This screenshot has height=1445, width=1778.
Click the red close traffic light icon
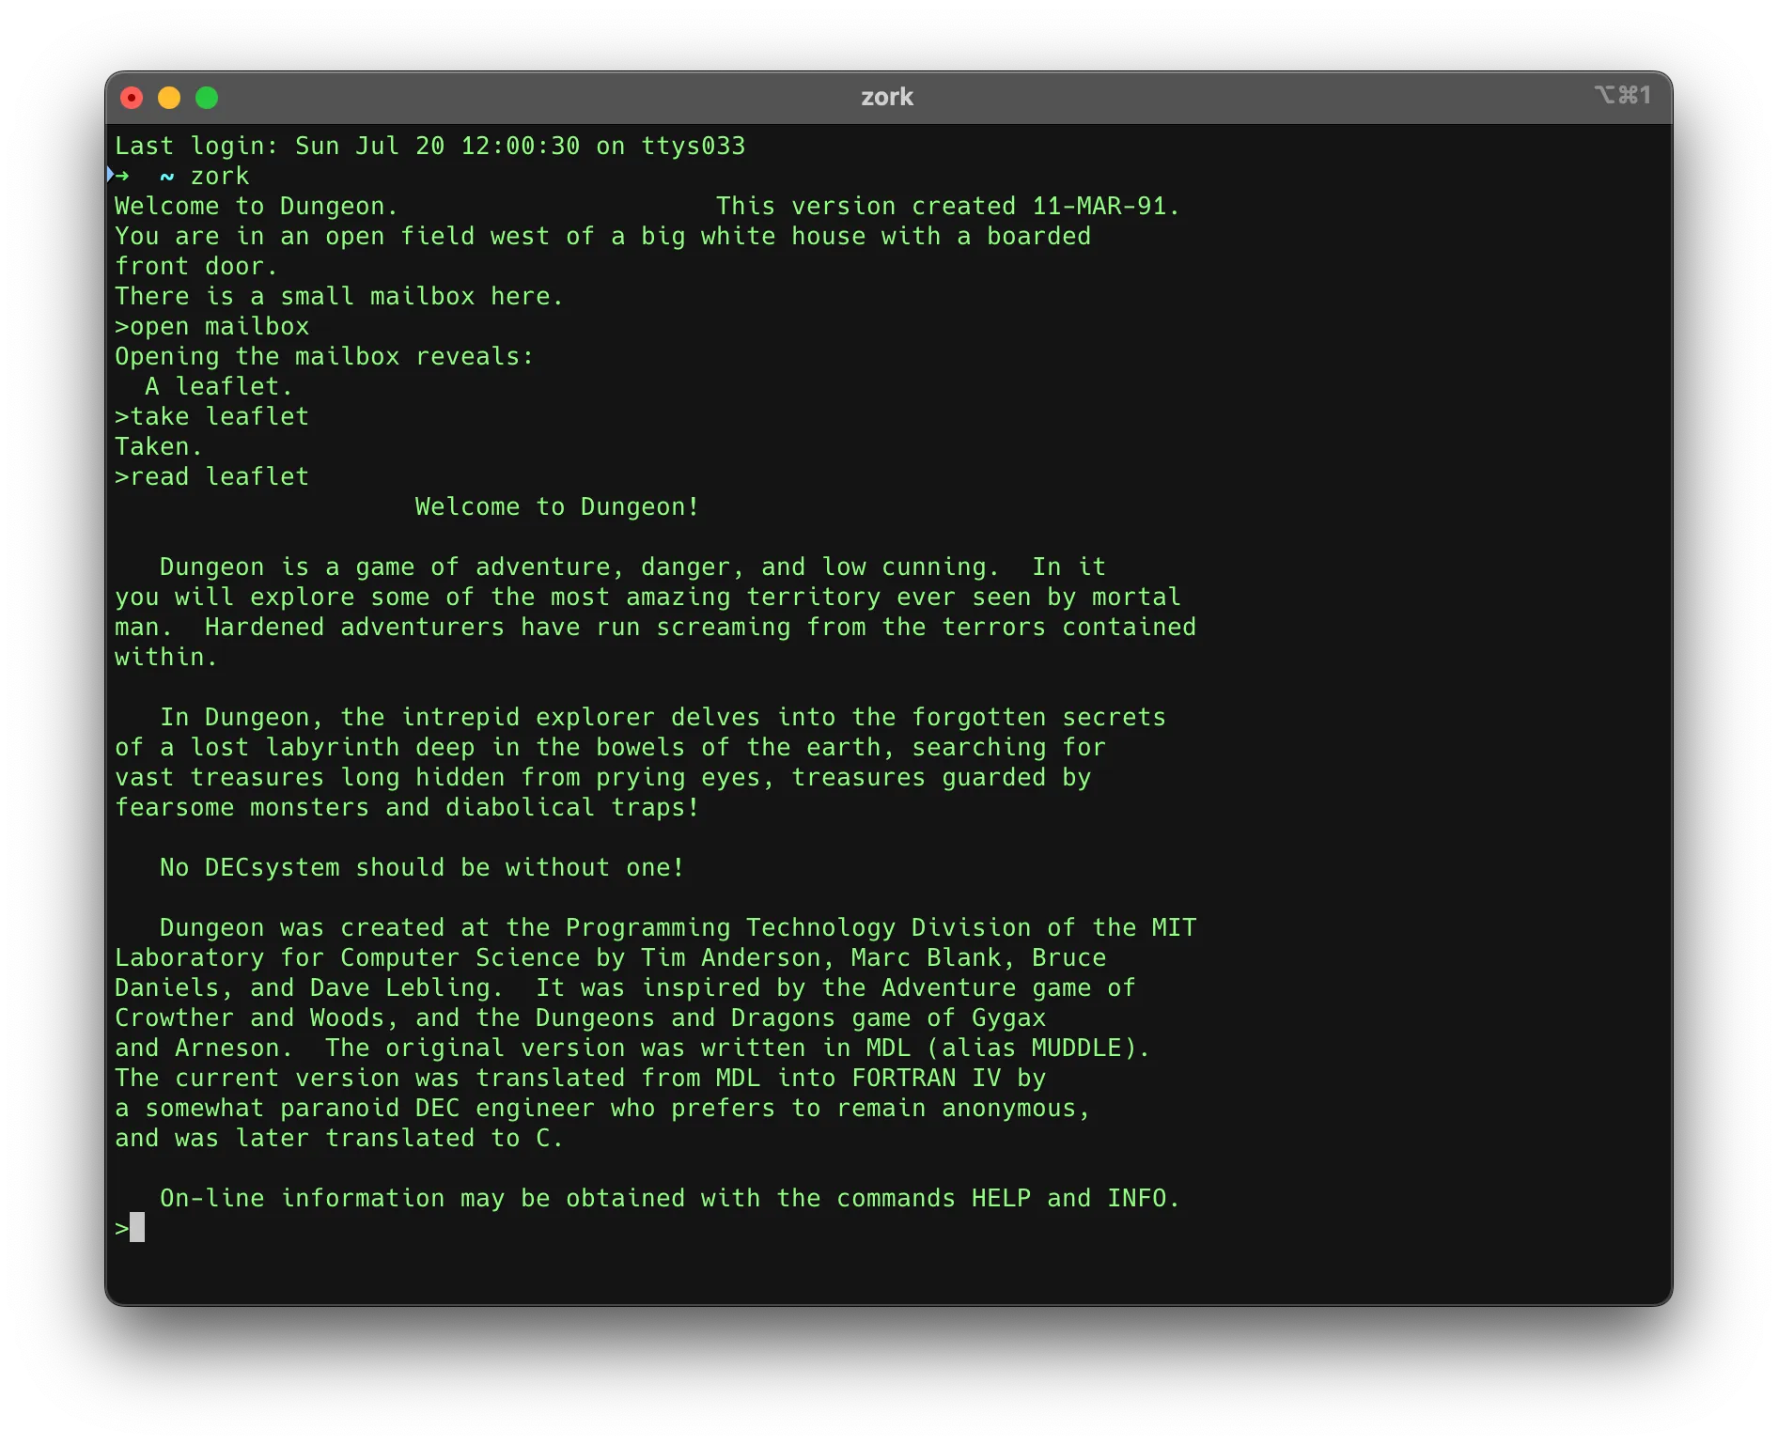pos(133,97)
